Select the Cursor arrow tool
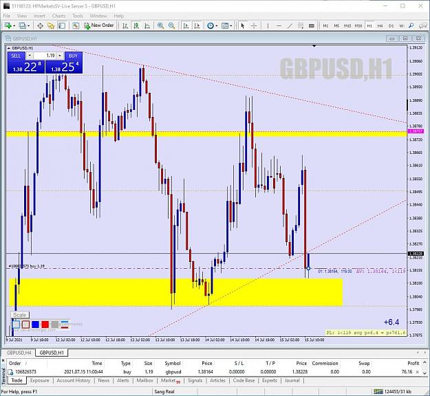This screenshot has width=430, height=396. click(x=243, y=25)
